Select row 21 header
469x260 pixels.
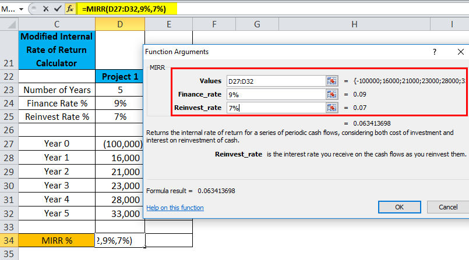click(x=9, y=50)
